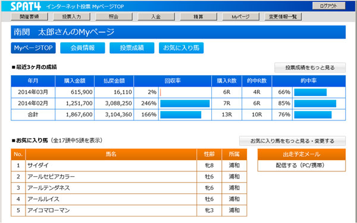The image size is (357, 223).
Task: Switch to the 投票成績 tab
Action: point(132,48)
